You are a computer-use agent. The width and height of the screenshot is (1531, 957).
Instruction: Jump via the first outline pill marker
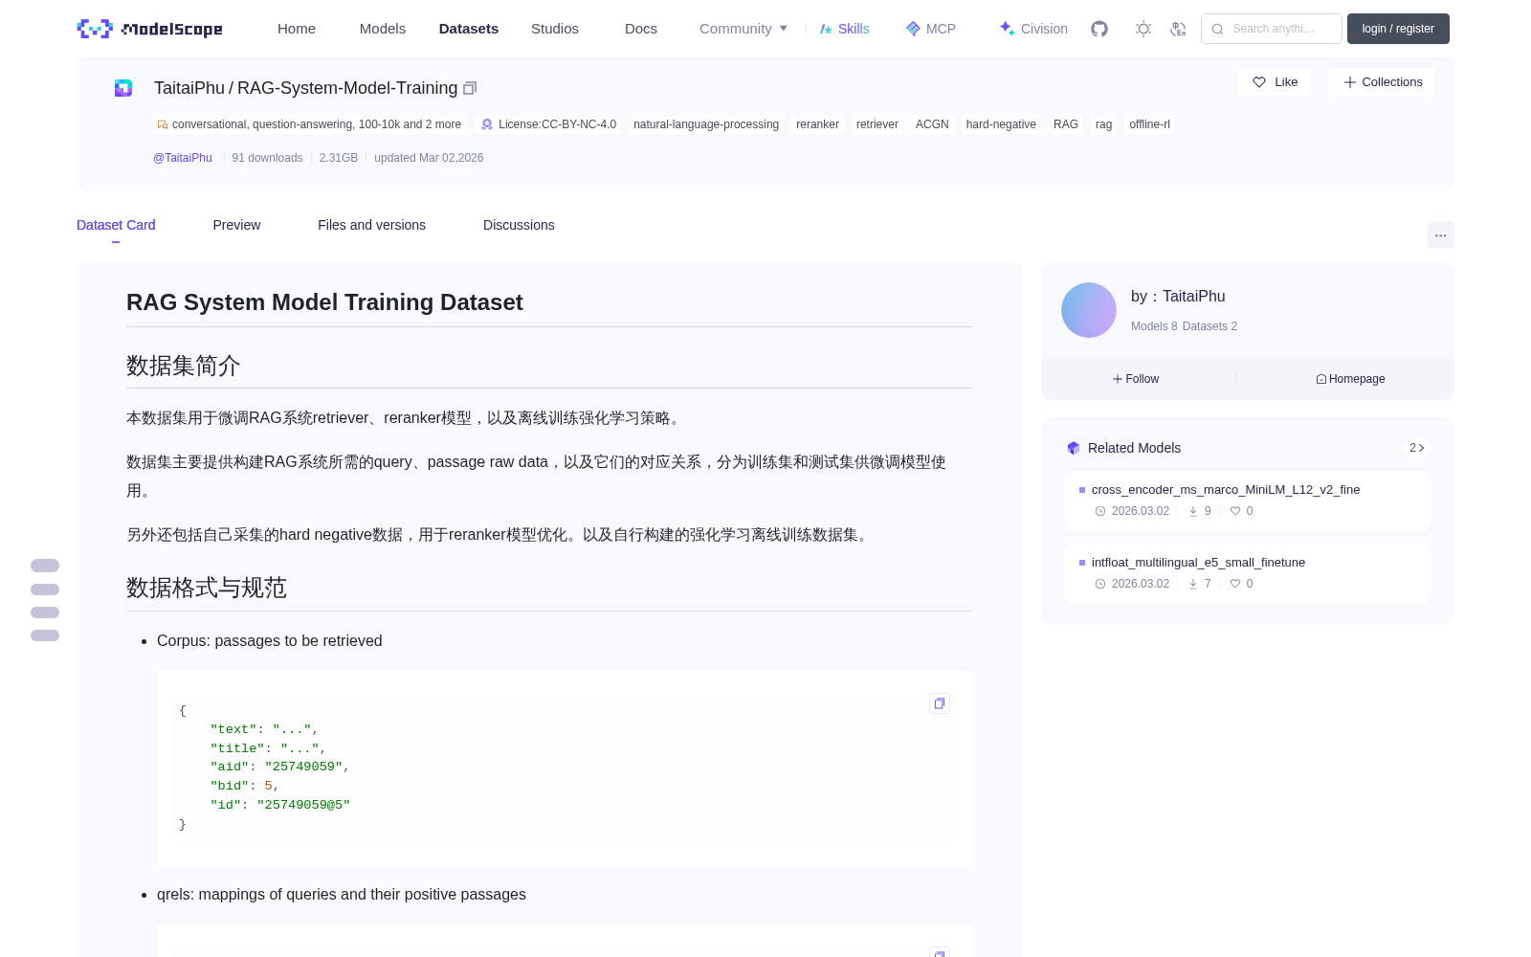[x=45, y=566]
